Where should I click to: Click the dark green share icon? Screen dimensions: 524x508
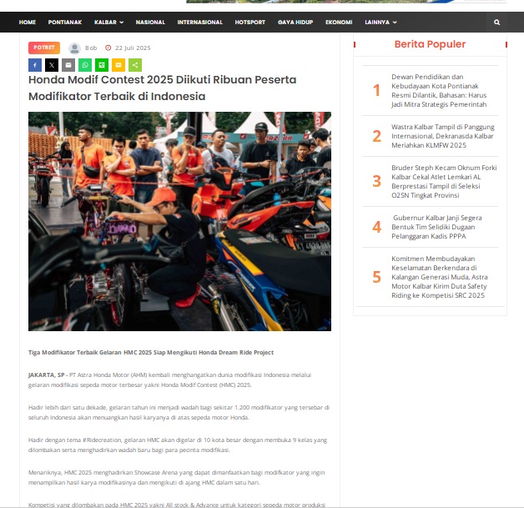click(102, 65)
